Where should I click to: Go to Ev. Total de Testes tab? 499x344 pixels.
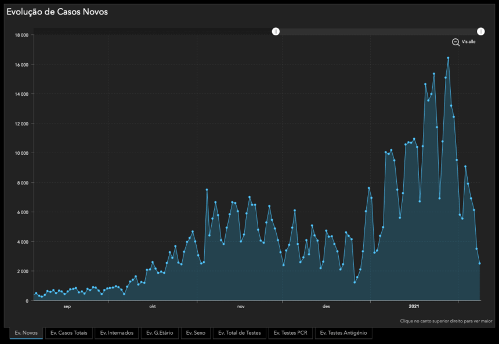(239, 333)
